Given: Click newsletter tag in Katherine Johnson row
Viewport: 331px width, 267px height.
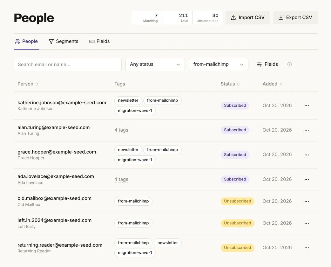Looking at the screenshot, I should [x=128, y=100].
